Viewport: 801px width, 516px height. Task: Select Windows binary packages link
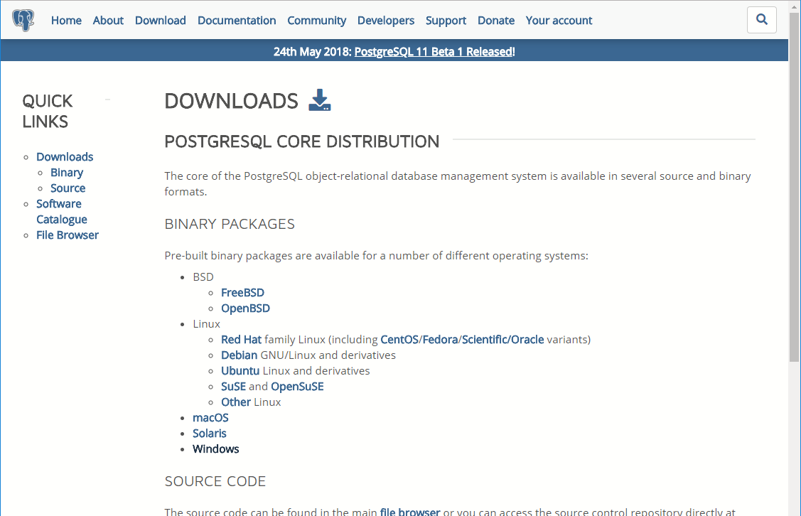click(x=215, y=449)
